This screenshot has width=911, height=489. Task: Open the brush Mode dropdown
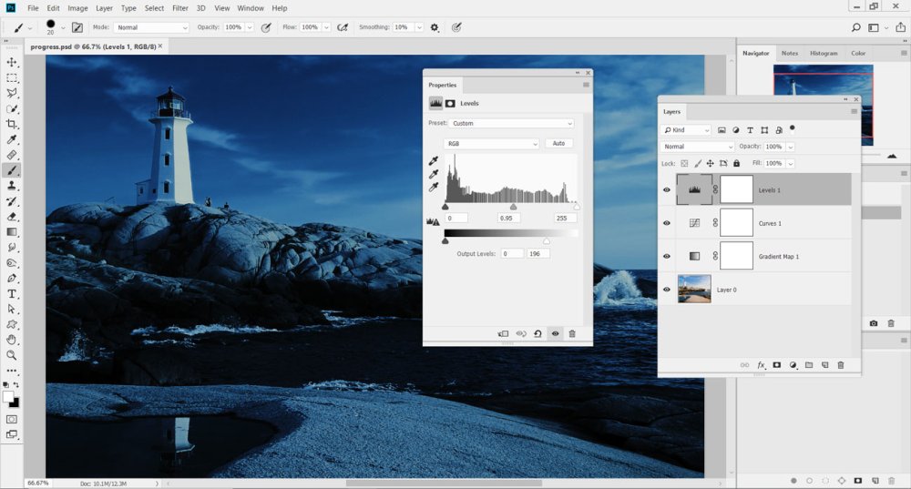point(151,27)
